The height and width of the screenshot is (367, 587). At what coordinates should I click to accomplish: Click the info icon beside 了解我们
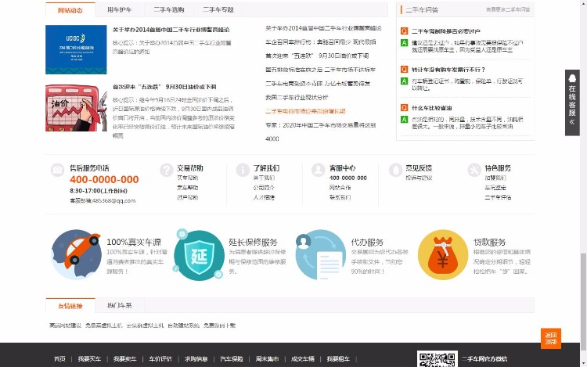243,170
